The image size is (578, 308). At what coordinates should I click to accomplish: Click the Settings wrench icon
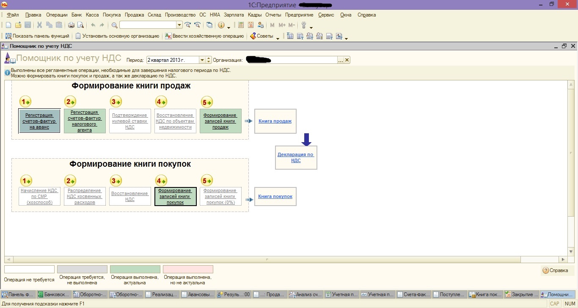tap(304, 25)
